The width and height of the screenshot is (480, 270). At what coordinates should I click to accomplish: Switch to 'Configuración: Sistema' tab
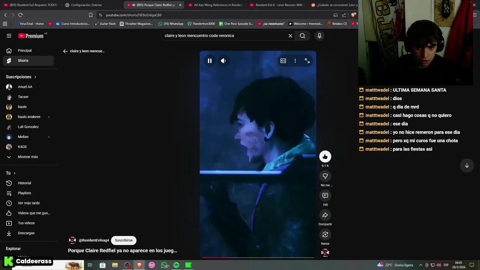tap(92, 5)
